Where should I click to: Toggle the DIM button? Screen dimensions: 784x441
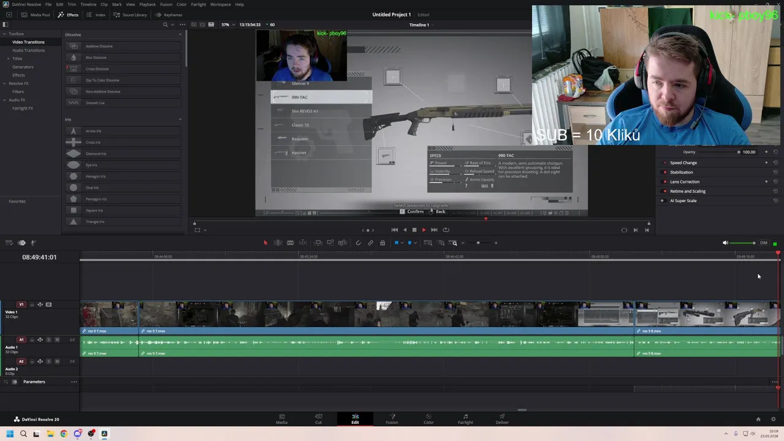(x=764, y=243)
